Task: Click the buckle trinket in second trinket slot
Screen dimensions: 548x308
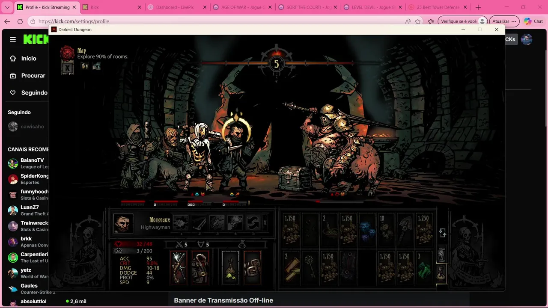Action: 252,267
